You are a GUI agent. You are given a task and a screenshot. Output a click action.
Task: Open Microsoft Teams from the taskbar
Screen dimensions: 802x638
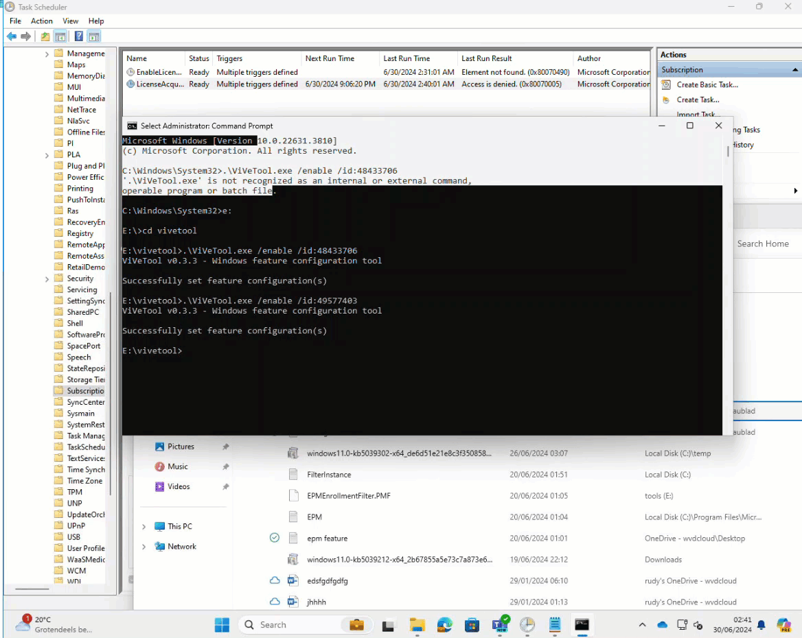501,625
